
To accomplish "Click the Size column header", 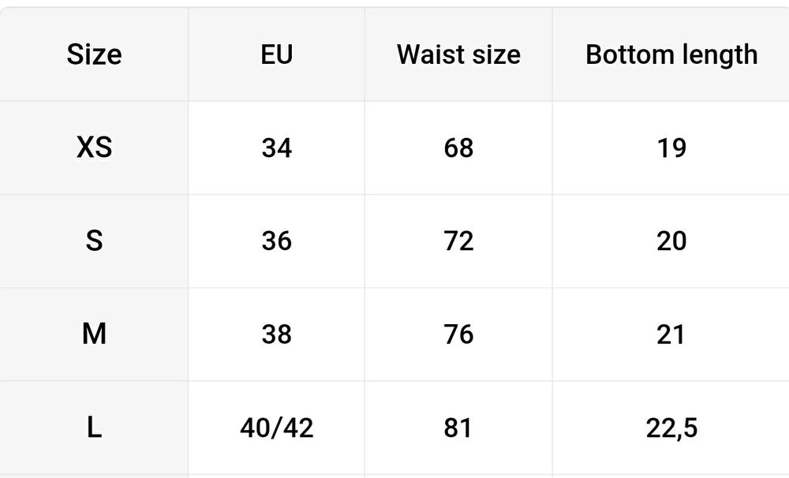I will [94, 55].
